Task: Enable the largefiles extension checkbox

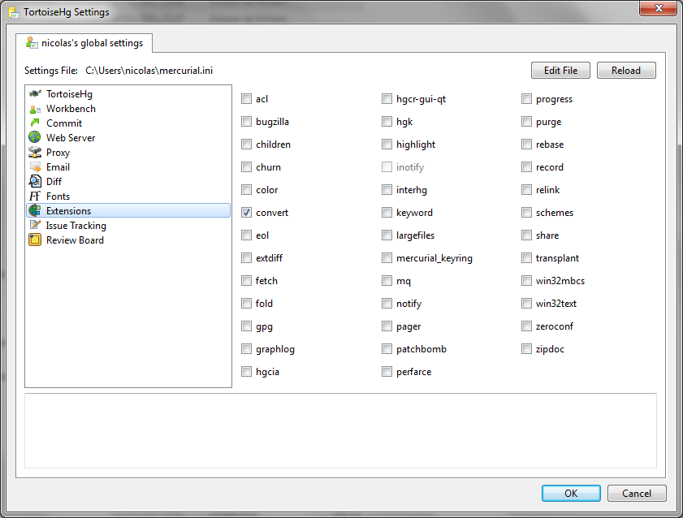Action: pos(387,235)
